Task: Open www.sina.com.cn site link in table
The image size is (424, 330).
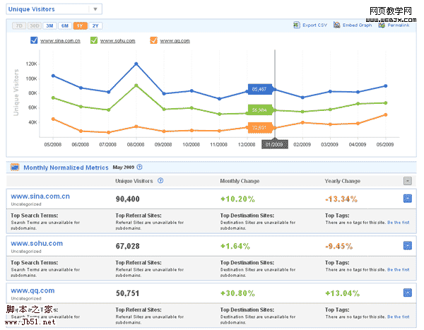Action: 40,196
